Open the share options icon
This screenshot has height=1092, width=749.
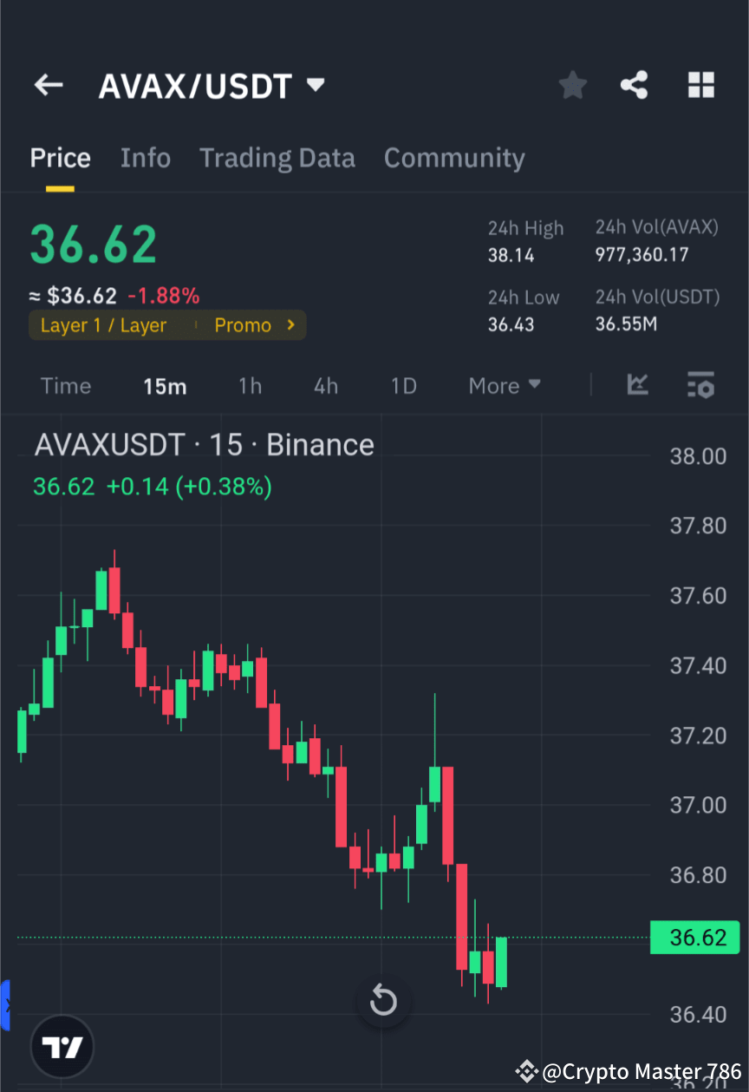[x=635, y=84]
